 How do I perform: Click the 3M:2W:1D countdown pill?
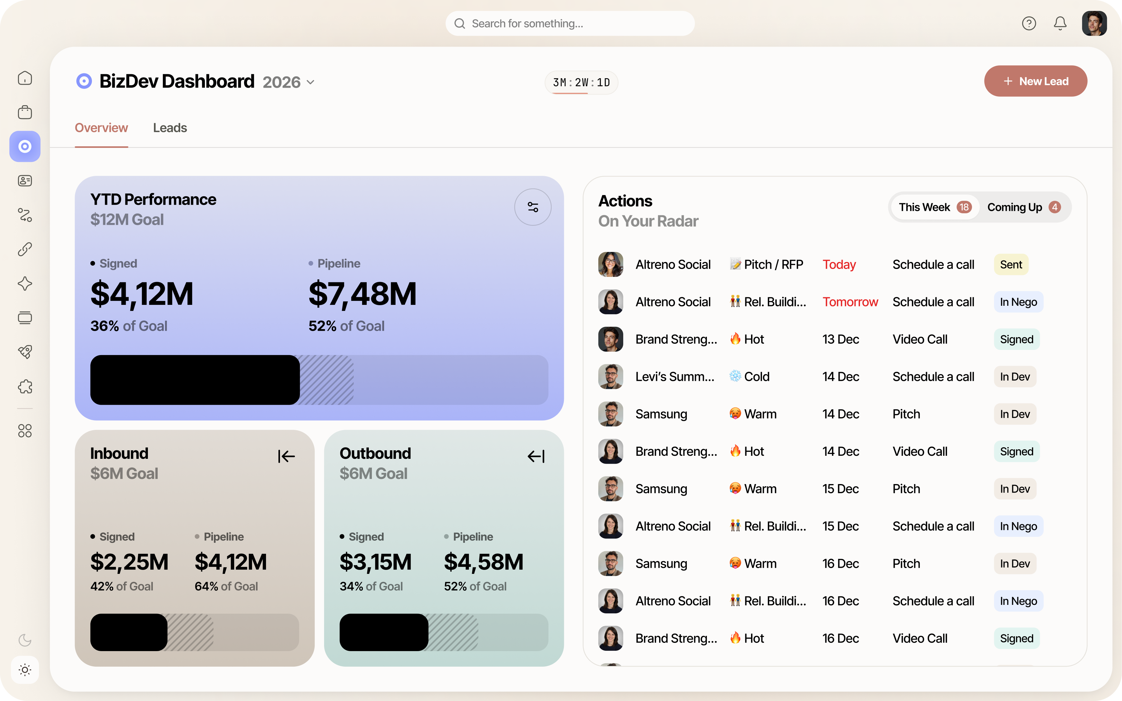[x=582, y=82]
